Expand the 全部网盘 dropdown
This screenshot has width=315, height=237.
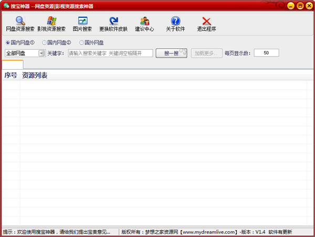42,53
